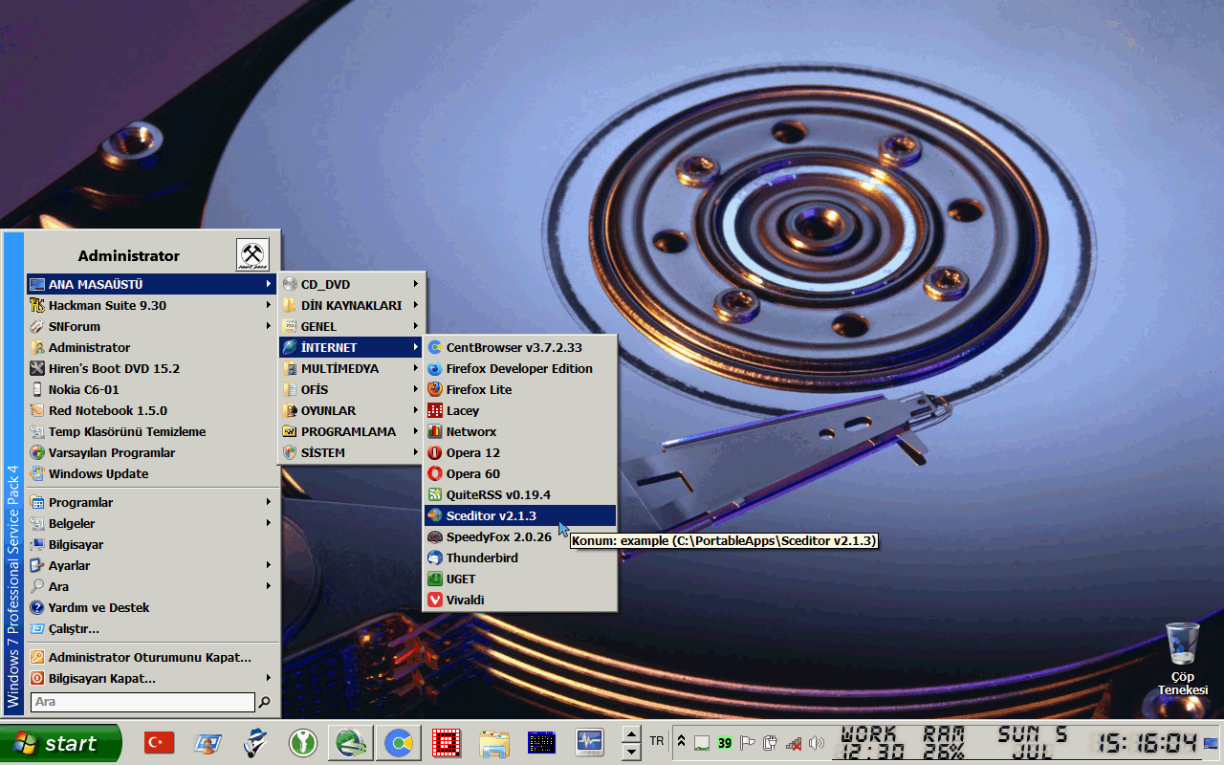This screenshot has height=765, width=1224.
Task: Open Nokia C6-01 entry
Action: [x=152, y=389]
